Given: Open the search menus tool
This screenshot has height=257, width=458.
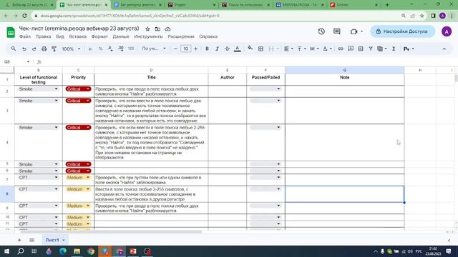Looking at the screenshot, I should (14, 49).
